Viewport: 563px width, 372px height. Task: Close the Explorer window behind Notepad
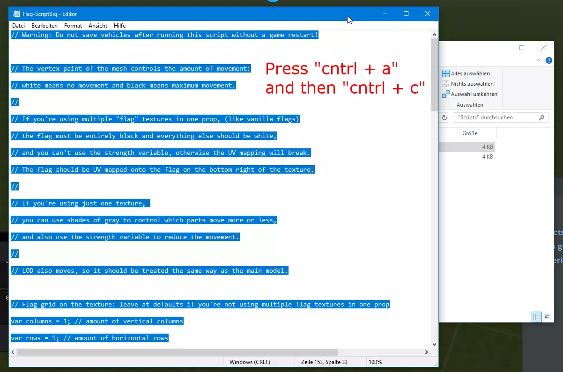(x=543, y=48)
